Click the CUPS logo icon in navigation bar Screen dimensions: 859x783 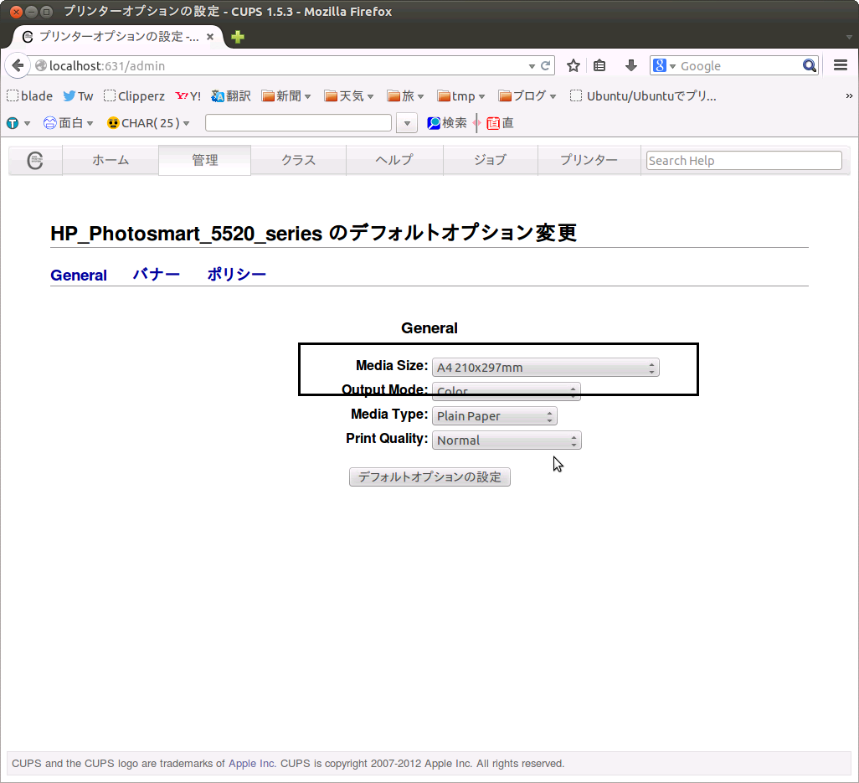coord(35,161)
